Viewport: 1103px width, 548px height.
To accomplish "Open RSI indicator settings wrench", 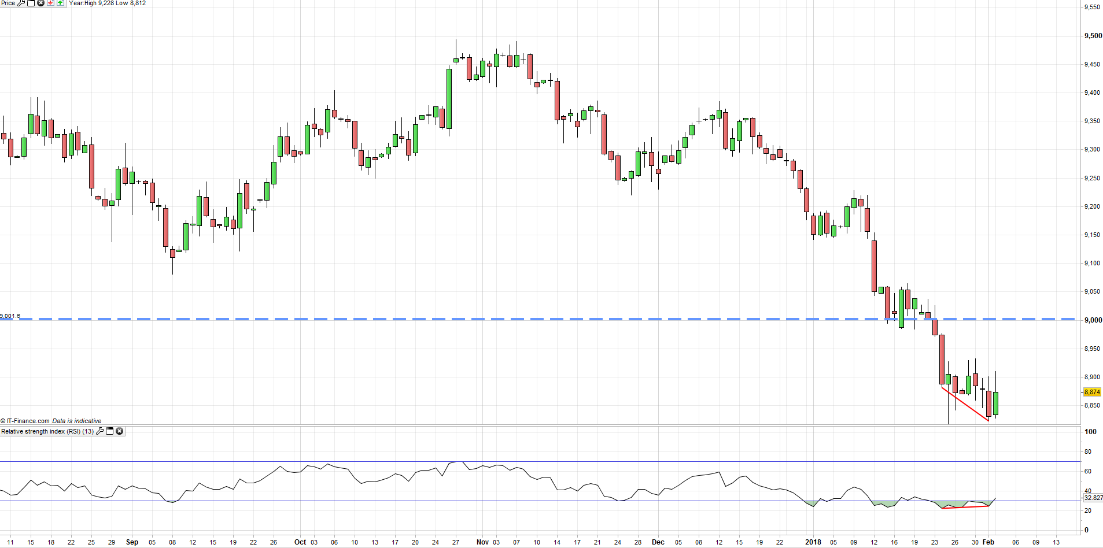I will coord(100,431).
